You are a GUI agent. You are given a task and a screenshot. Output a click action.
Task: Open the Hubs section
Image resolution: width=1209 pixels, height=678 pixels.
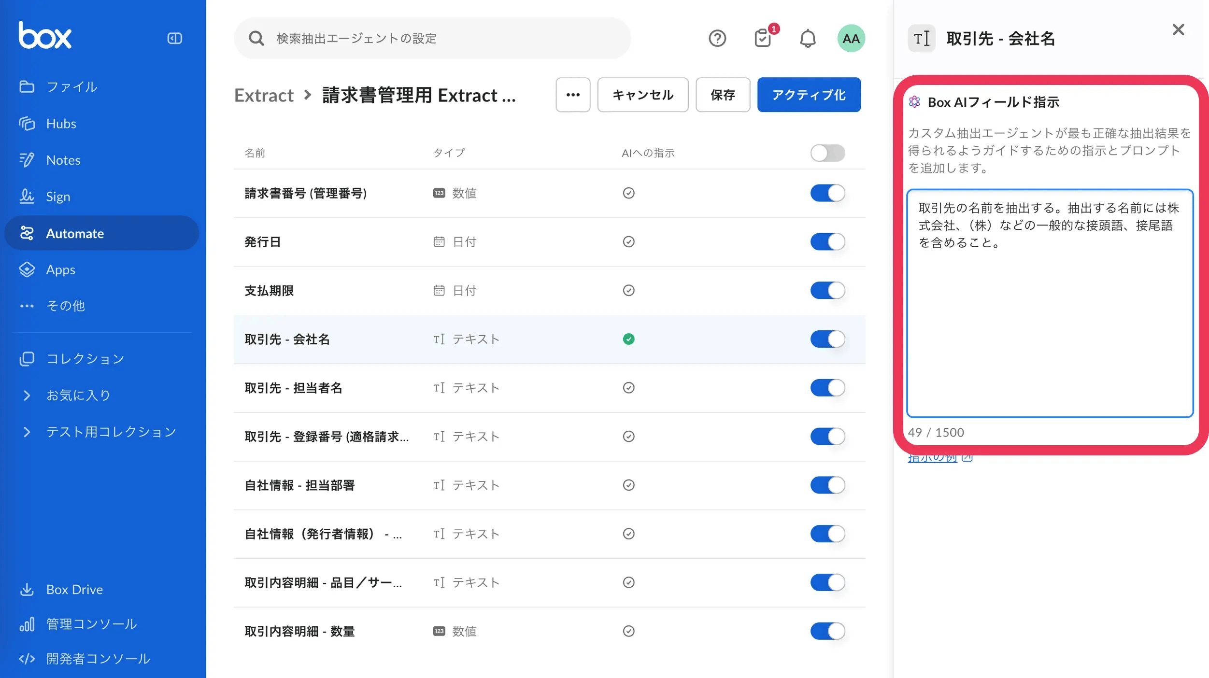click(x=61, y=124)
